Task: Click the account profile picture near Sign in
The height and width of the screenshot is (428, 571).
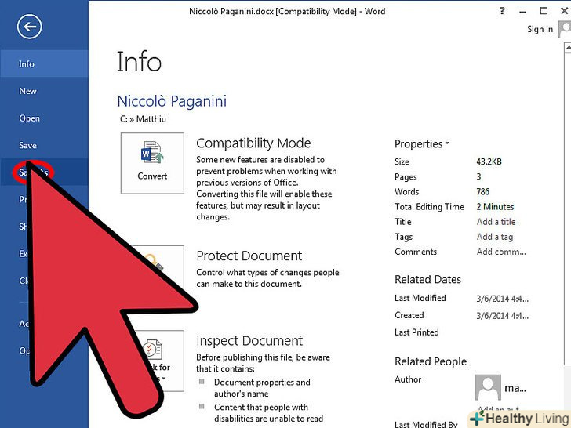Action: [x=565, y=29]
